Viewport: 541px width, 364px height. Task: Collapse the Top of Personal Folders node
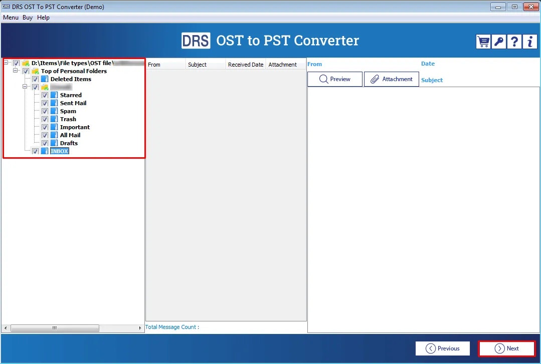click(16, 71)
